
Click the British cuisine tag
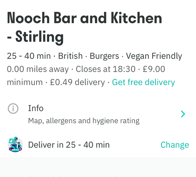70,56
